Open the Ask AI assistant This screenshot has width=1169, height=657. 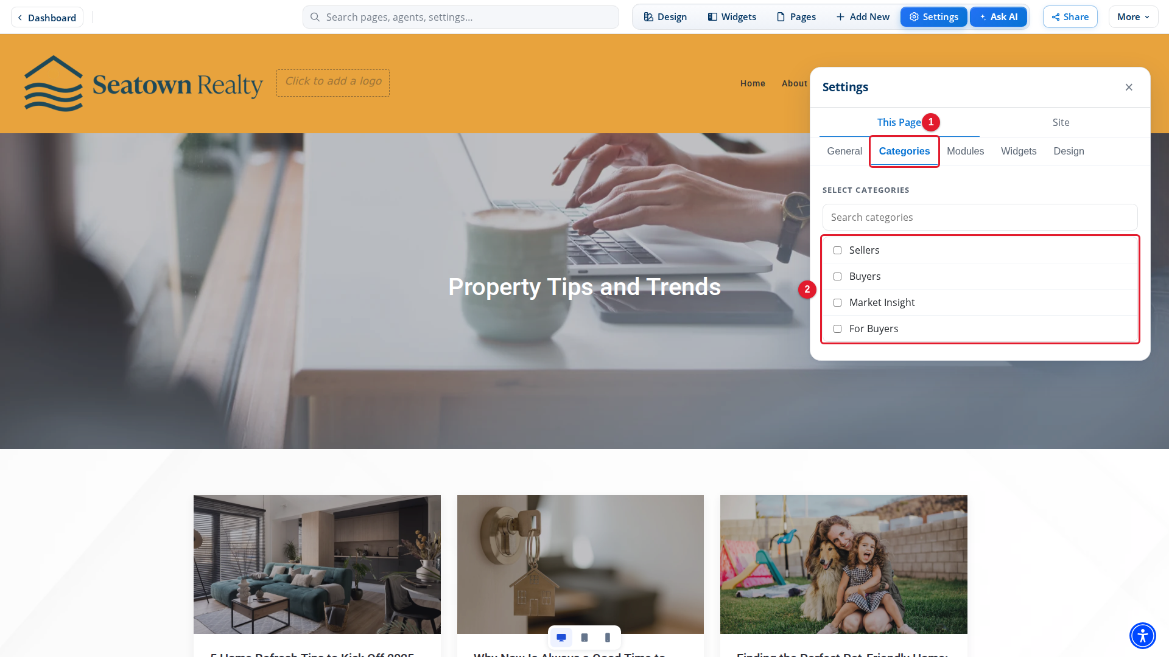(999, 17)
